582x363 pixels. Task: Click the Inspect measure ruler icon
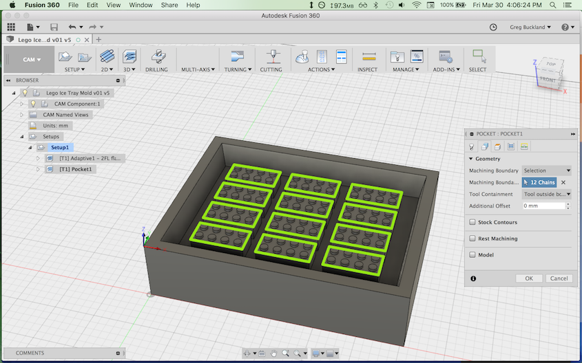pos(369,56)
